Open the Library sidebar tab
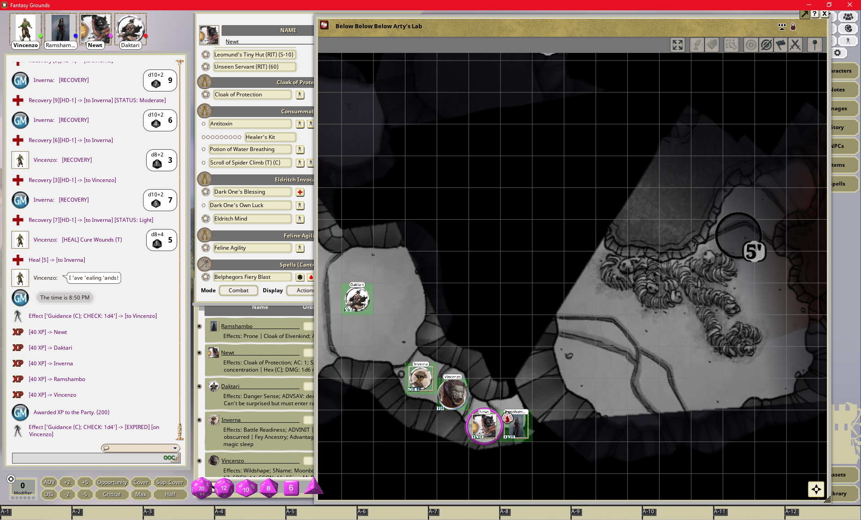861x520 pixels. coord(844,494)
